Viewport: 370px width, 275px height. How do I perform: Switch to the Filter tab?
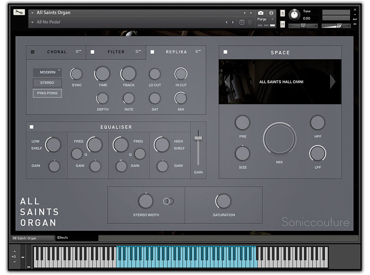116,52
